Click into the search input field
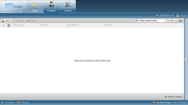 pos(151,21)
